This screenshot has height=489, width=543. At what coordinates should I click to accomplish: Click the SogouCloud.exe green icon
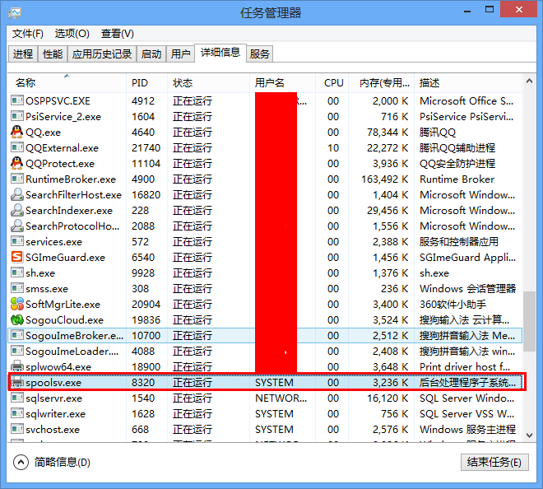click(x=16, y=320)
